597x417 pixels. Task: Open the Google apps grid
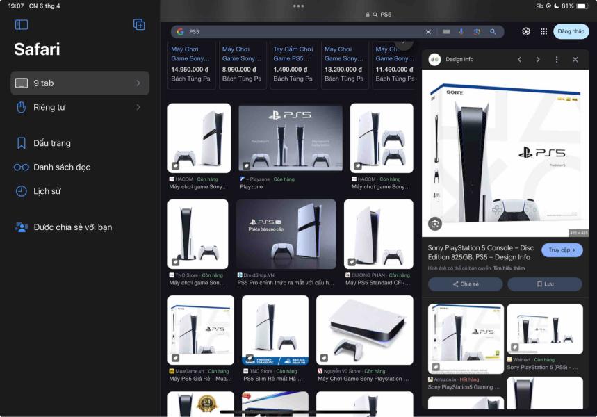pos(543,31)
